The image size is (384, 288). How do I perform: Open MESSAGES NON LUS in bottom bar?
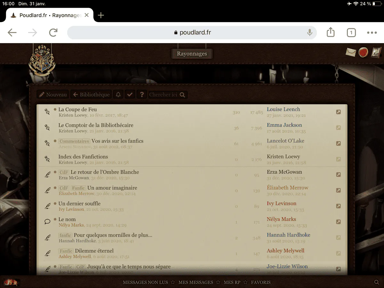point(145,282)
